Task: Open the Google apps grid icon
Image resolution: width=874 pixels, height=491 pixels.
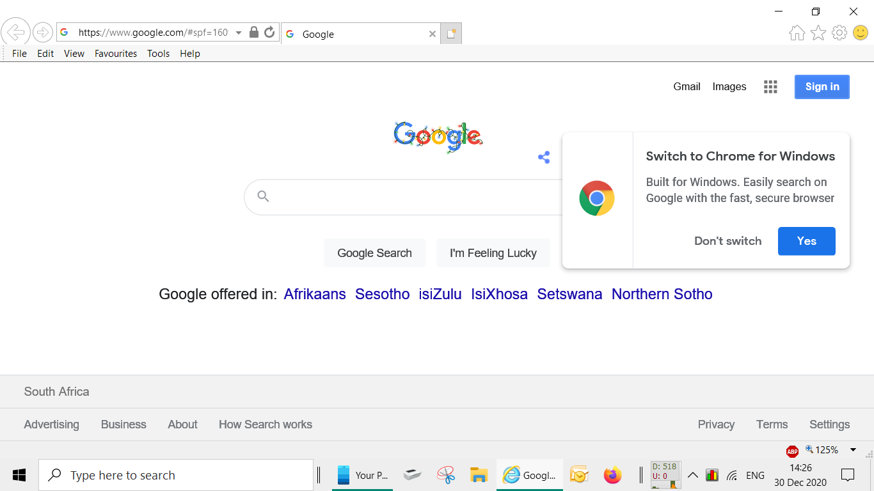Action: (x=770, y=87)
